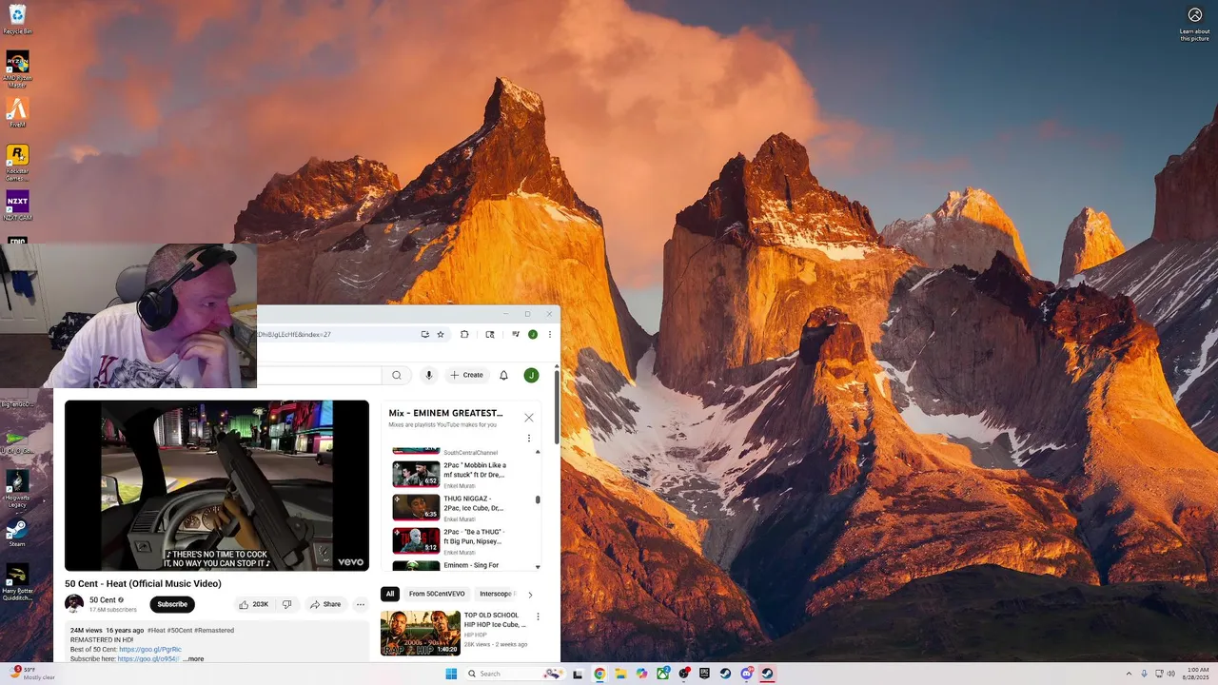Open the Rockstar Games Launcher desktop shortcut

click(17, 163)
